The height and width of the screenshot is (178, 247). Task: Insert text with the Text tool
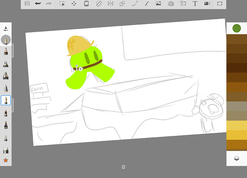[195, 4]
